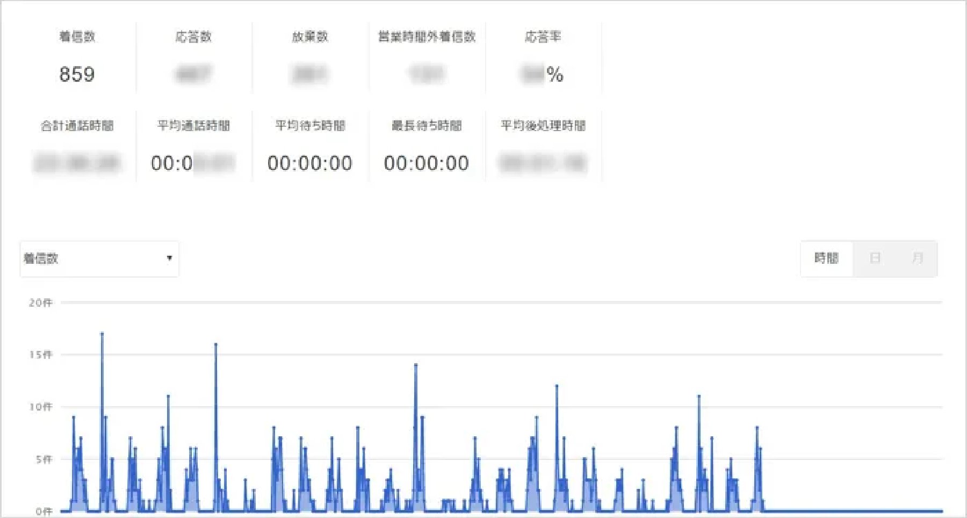The image size is (967, 518).
Task: Click the 合計通話時間 stat label
Action: click(77, 126)
